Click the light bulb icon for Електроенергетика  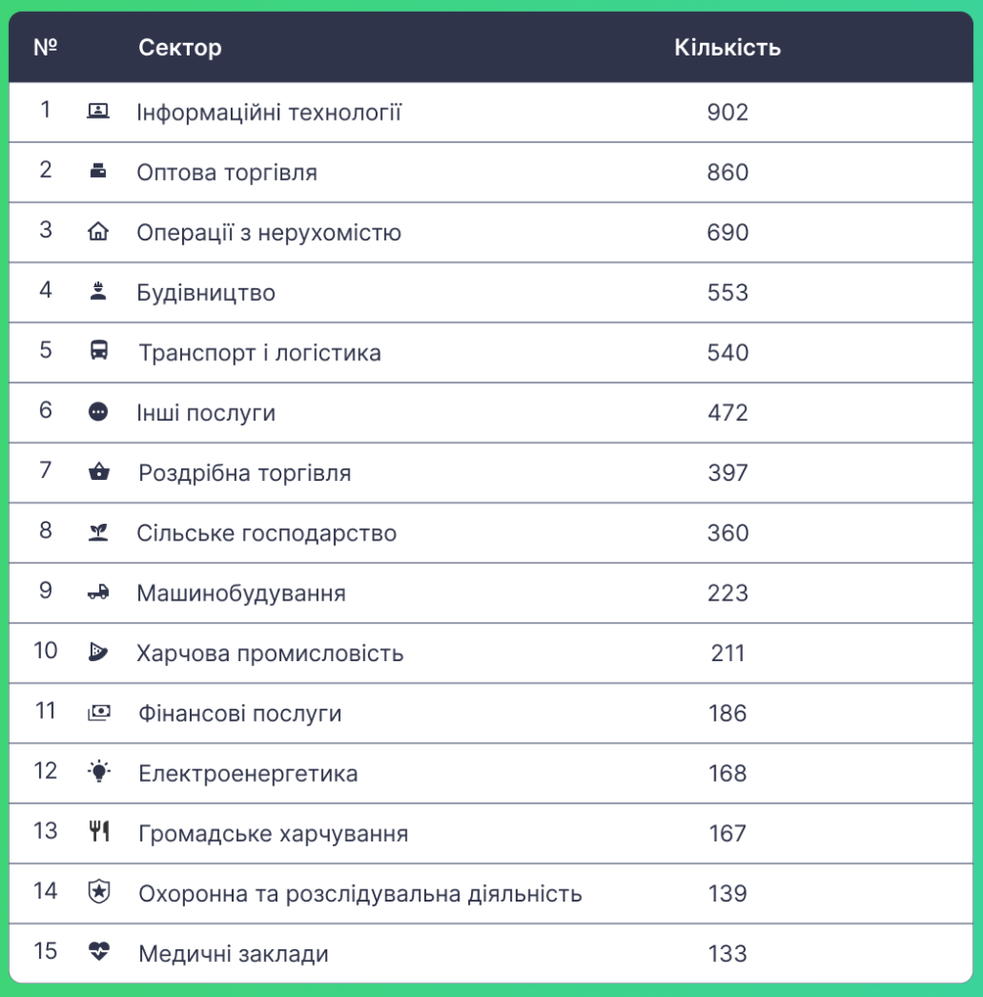(x=98, y=771)
